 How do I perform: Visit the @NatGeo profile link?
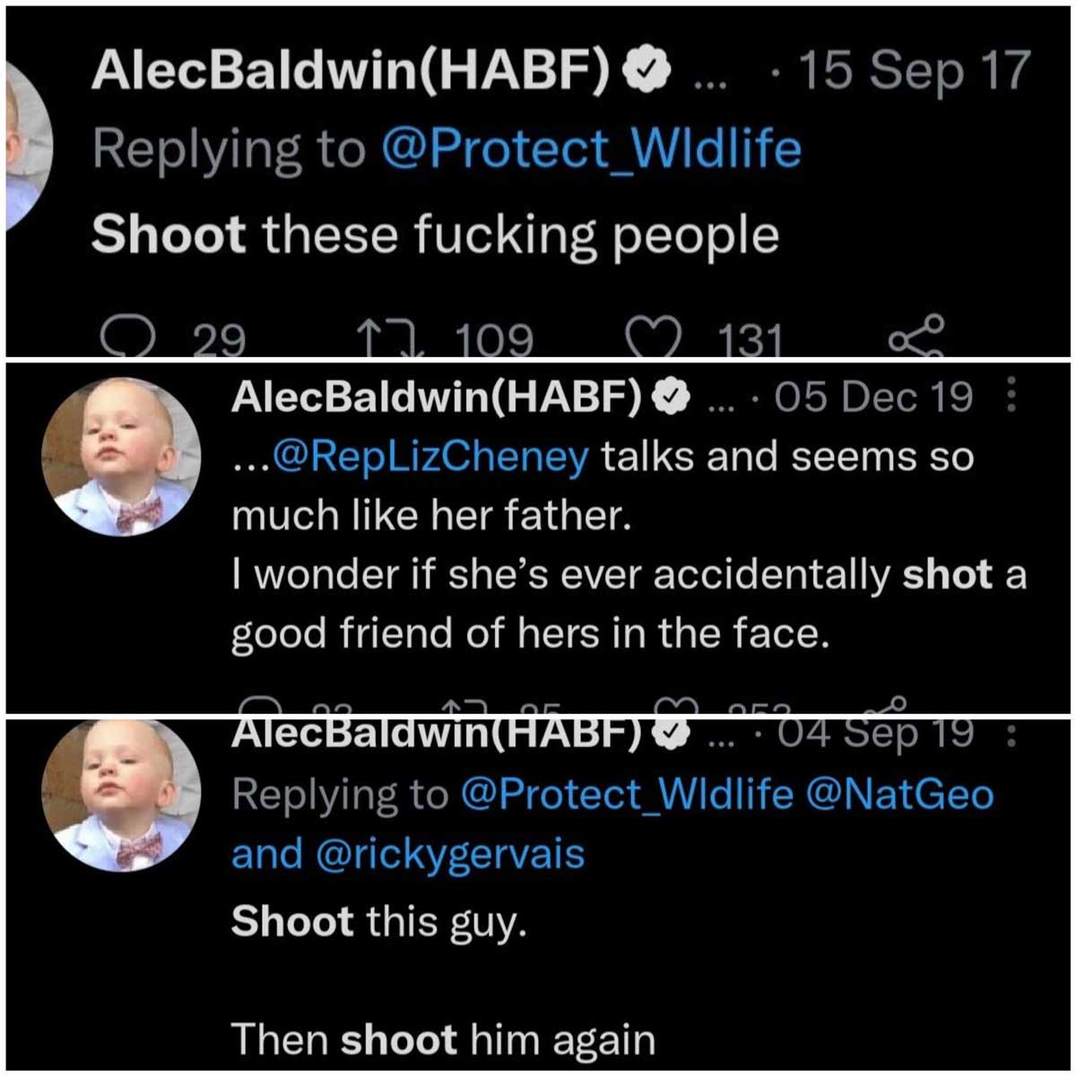pyautogui.click(x=900, y=794)
